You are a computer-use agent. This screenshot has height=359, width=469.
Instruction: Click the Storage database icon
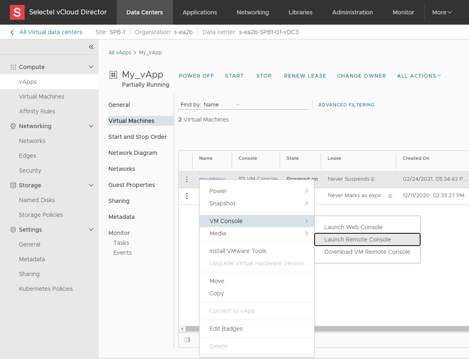(x=13, y=185)
